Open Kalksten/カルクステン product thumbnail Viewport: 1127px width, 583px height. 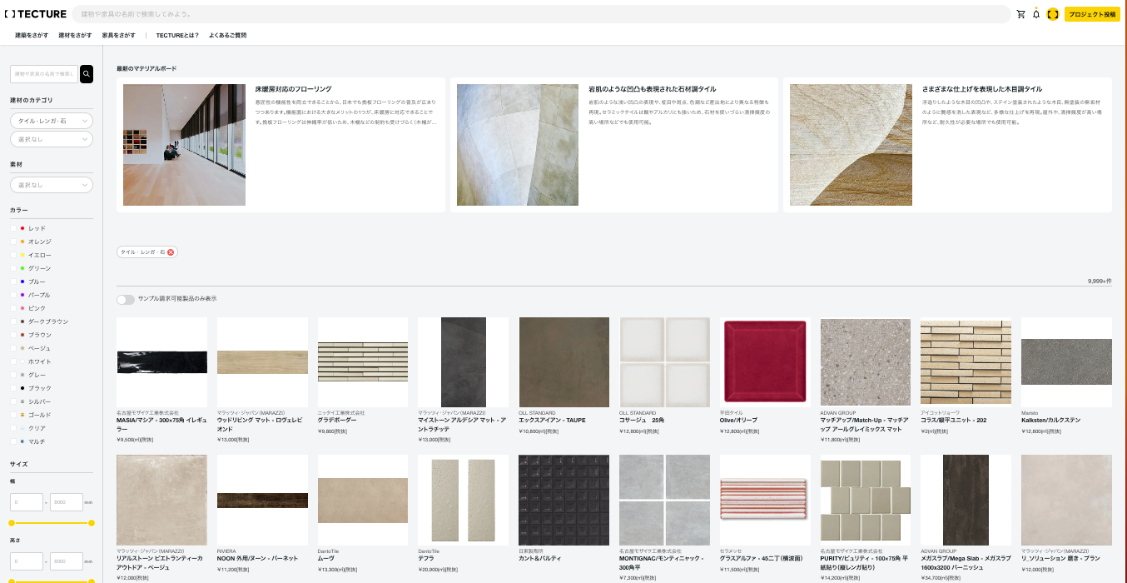1066,362
